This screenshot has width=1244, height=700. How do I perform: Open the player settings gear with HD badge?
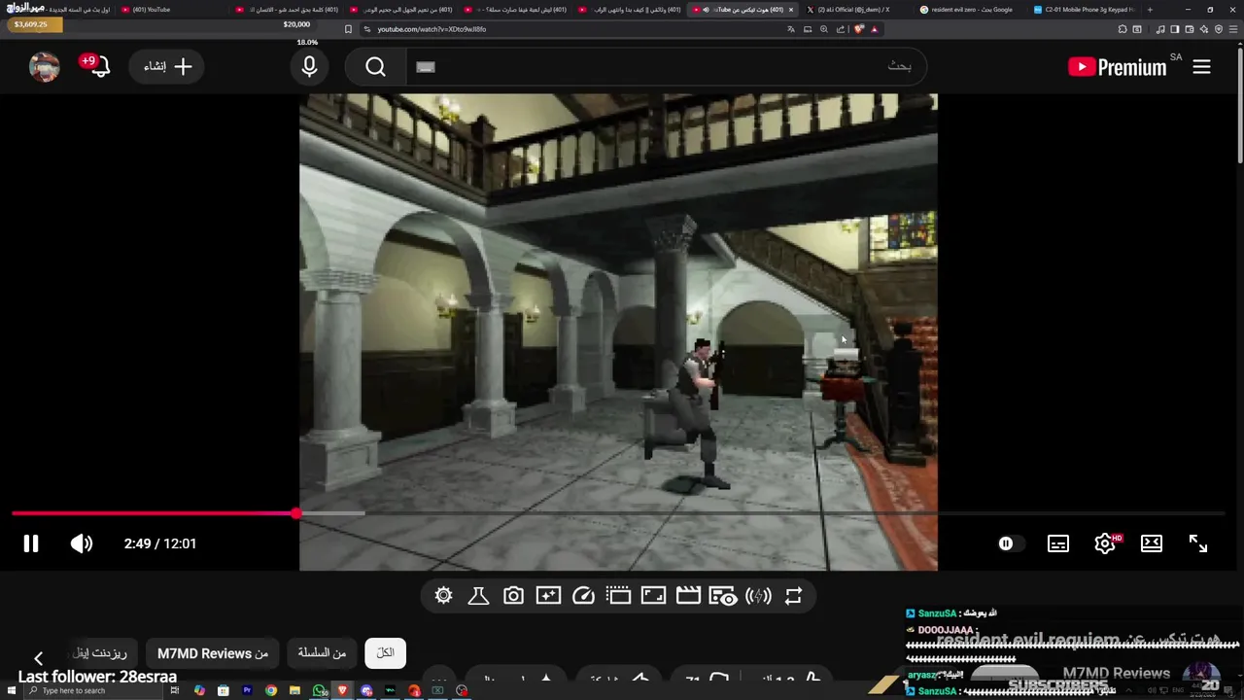1105,543
